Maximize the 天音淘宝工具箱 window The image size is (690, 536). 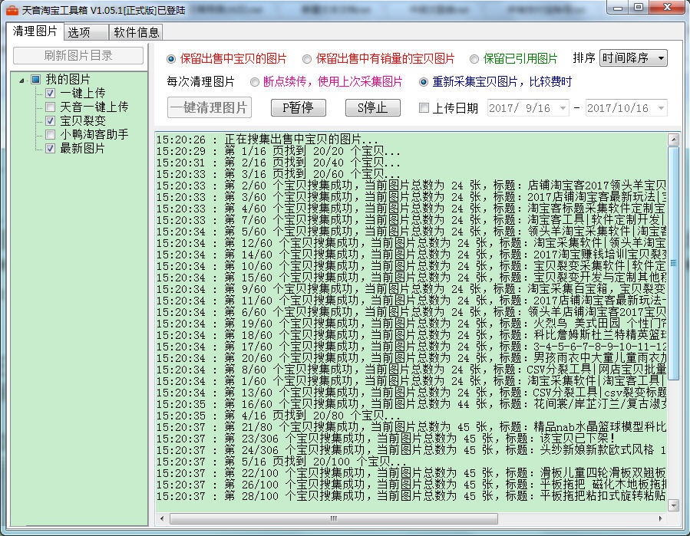639,8
